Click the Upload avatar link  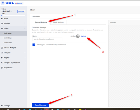(84, 36)
